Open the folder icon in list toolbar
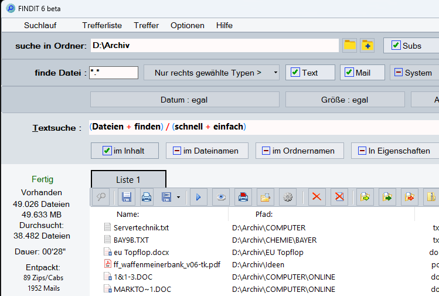The height and width of the screenshot is (296, 439). tap(266, 197)
